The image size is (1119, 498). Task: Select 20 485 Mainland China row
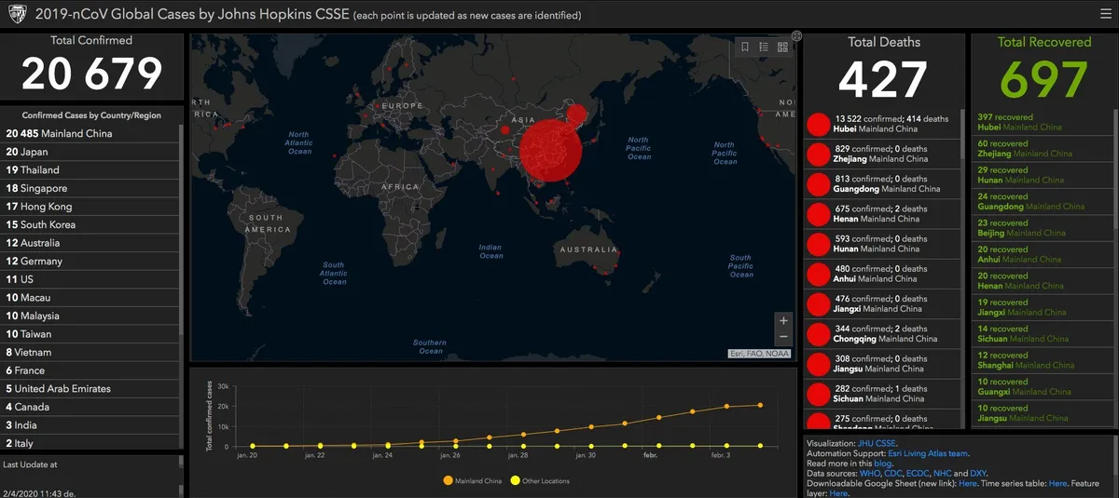click(90, 133)
